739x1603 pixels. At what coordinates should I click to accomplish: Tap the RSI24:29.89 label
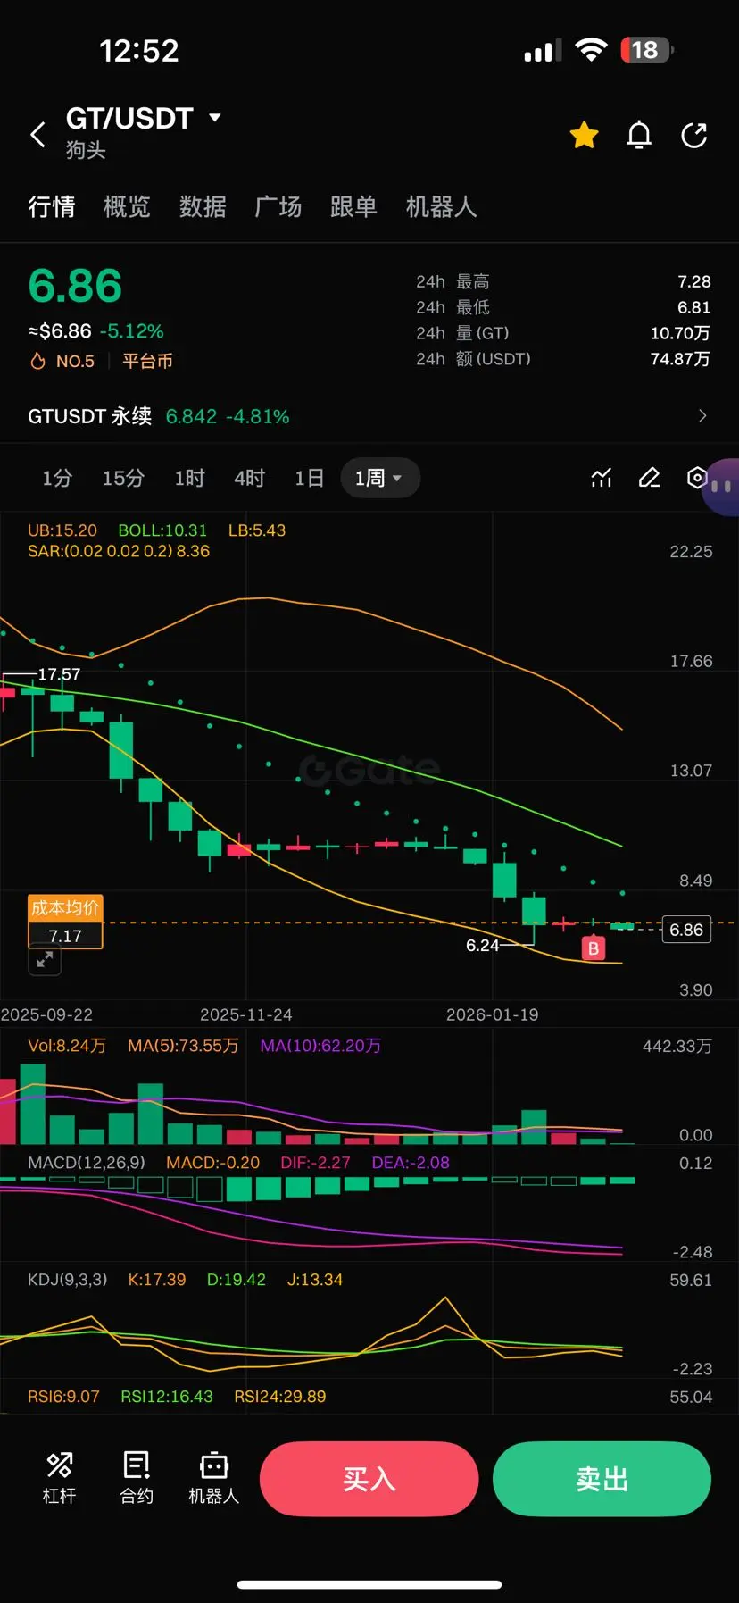click(x=279, y=1396)
